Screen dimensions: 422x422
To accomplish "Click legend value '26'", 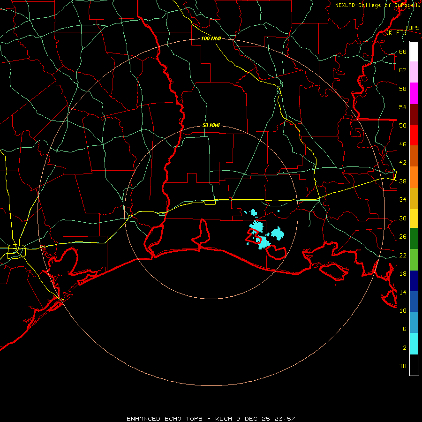I will (x=403, y=237).
